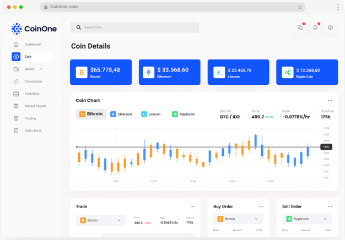345x240 pixels.
Task: Open Coin Chart three-dot options
Action: (330, 101)
